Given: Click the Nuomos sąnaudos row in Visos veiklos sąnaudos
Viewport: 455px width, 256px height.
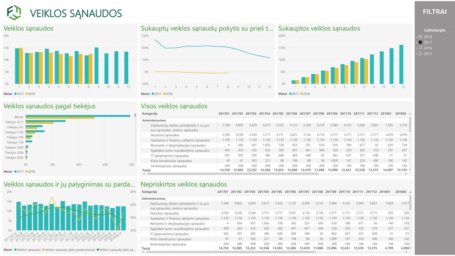Looking at the screenshot, I should pos(165,135).
